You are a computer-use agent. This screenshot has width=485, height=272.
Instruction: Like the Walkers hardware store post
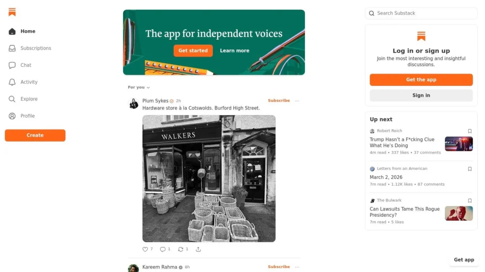point(145,249)
